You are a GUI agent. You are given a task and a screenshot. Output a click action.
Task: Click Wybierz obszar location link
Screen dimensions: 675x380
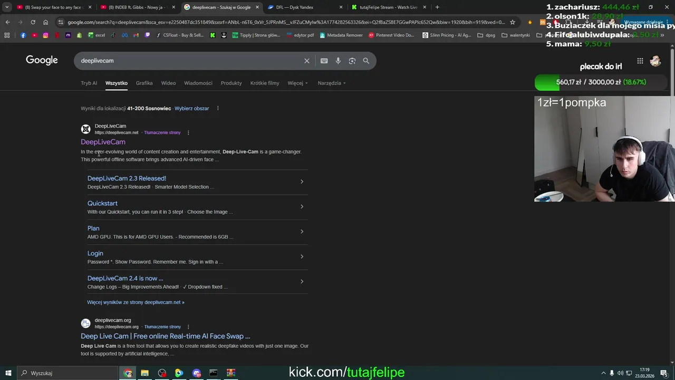click(192, 108)
